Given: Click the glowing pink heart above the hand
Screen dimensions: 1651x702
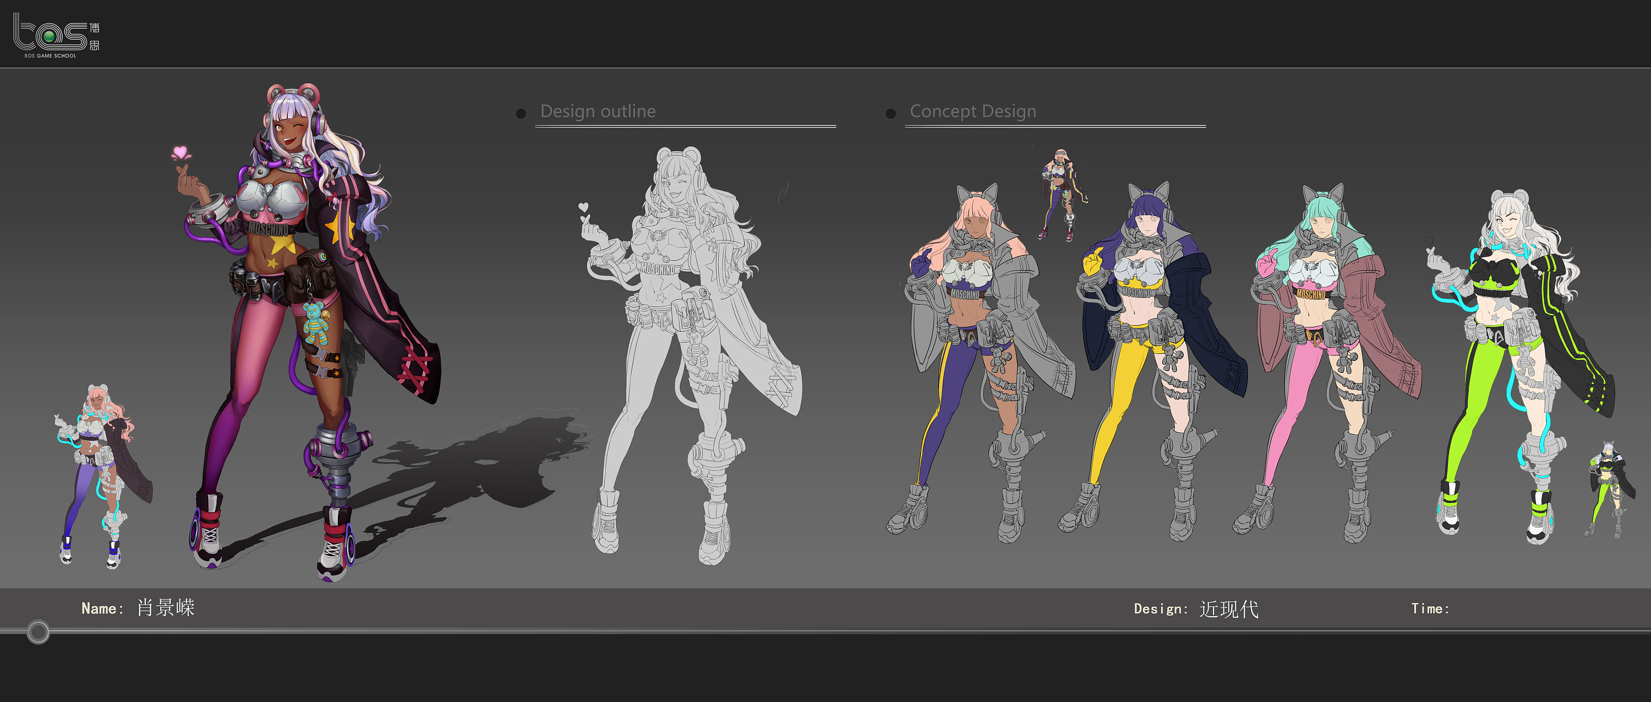Looking at the screenshot, I should [181, 153].
